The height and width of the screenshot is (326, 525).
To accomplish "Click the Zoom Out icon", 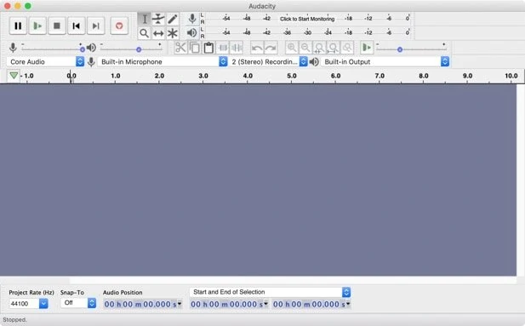I will (305, 48).
